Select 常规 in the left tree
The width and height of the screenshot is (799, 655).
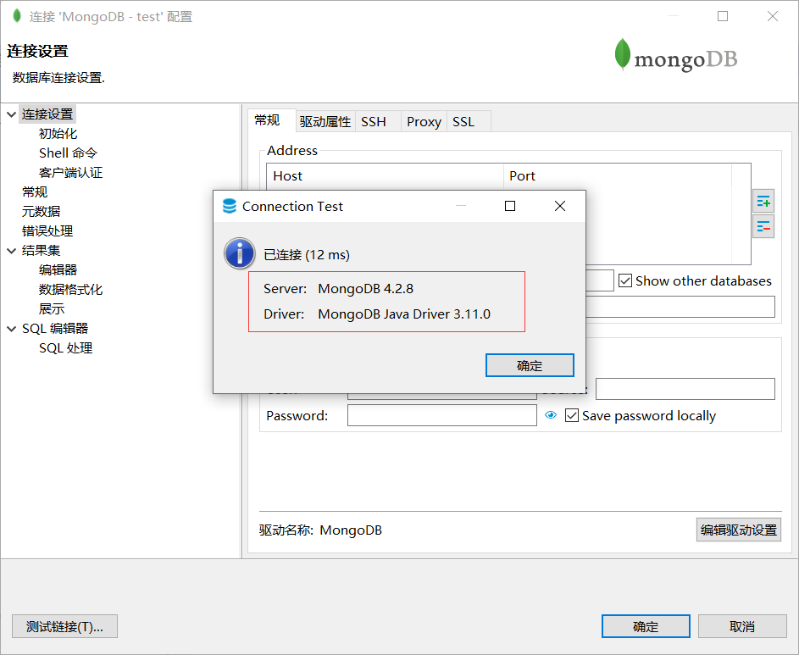click(x=35, y=192)
